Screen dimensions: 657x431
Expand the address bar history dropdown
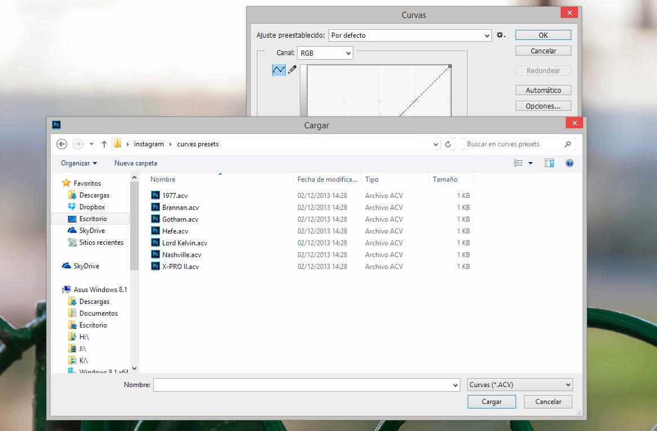click(436, 144)
